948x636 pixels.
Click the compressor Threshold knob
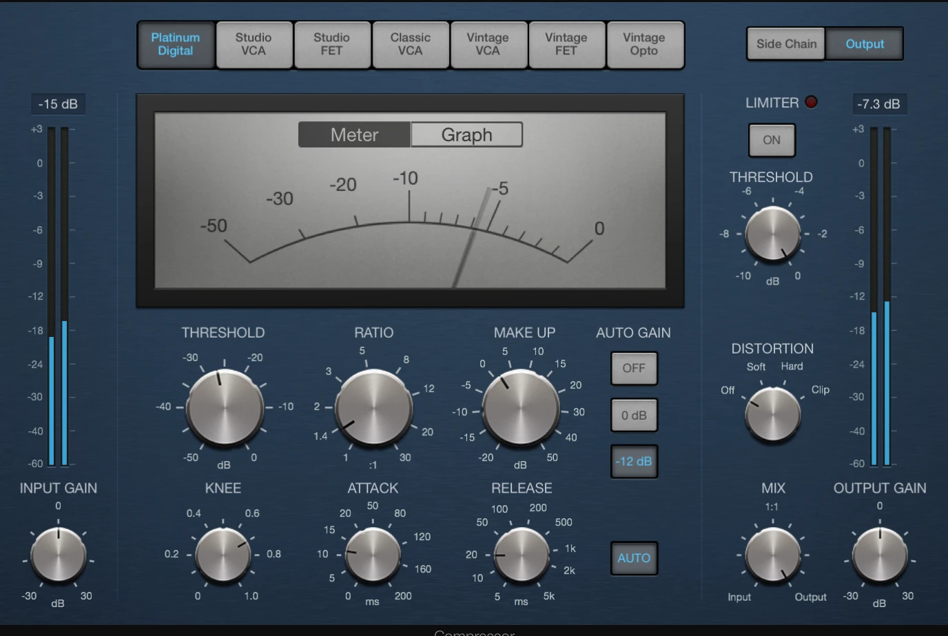pyautogui.click(x=225, y=407)
